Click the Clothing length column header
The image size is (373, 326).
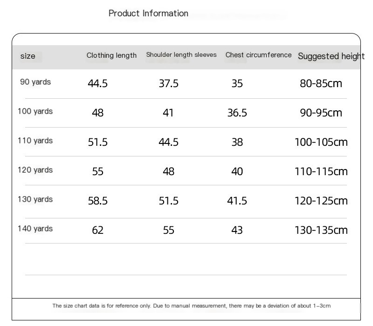111,55
